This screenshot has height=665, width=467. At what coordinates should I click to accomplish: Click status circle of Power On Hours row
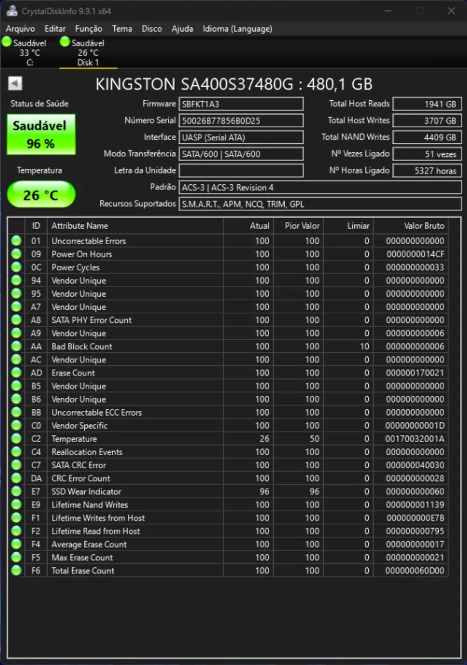click(17, 254)
